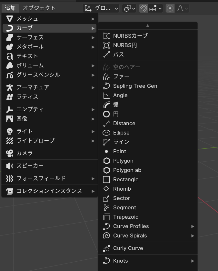
Task: Toggle the snap magnet button
Action: pos(144,8)
